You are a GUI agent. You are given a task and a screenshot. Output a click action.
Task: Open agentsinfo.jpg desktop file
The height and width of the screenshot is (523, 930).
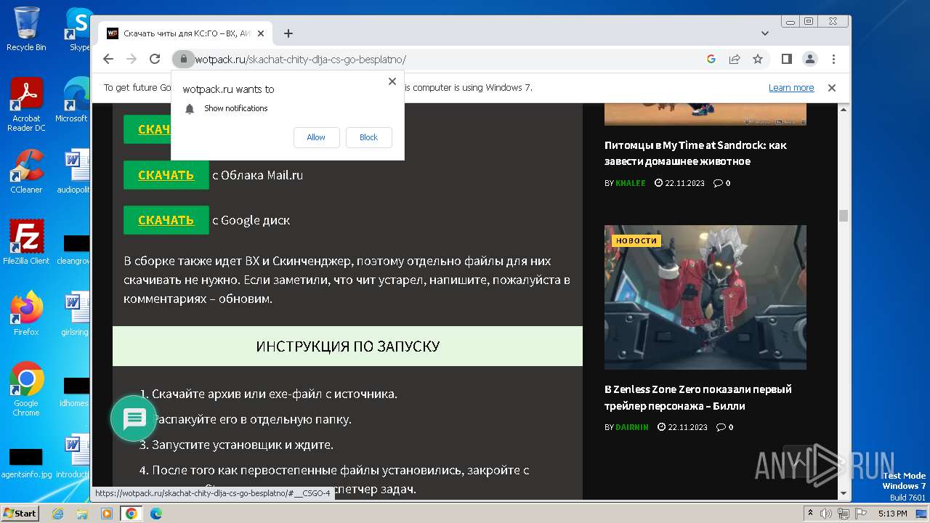coord(26,463)
